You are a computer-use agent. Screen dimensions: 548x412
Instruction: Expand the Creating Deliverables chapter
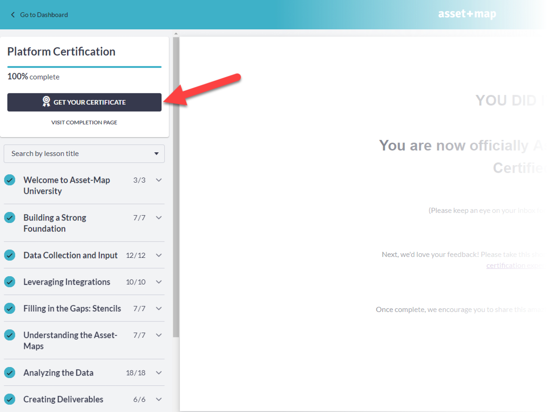tap(159, 399)
